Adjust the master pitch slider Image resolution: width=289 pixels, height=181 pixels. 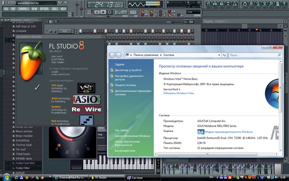click(81, 8)
